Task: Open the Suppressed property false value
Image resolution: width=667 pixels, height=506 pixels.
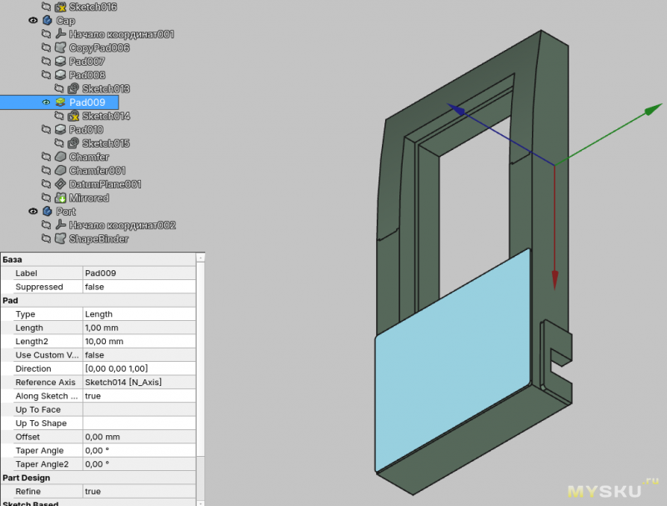Action: [x=140, y=287]
